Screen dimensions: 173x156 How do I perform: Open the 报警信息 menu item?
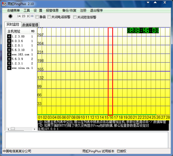[x=52, y=10]
